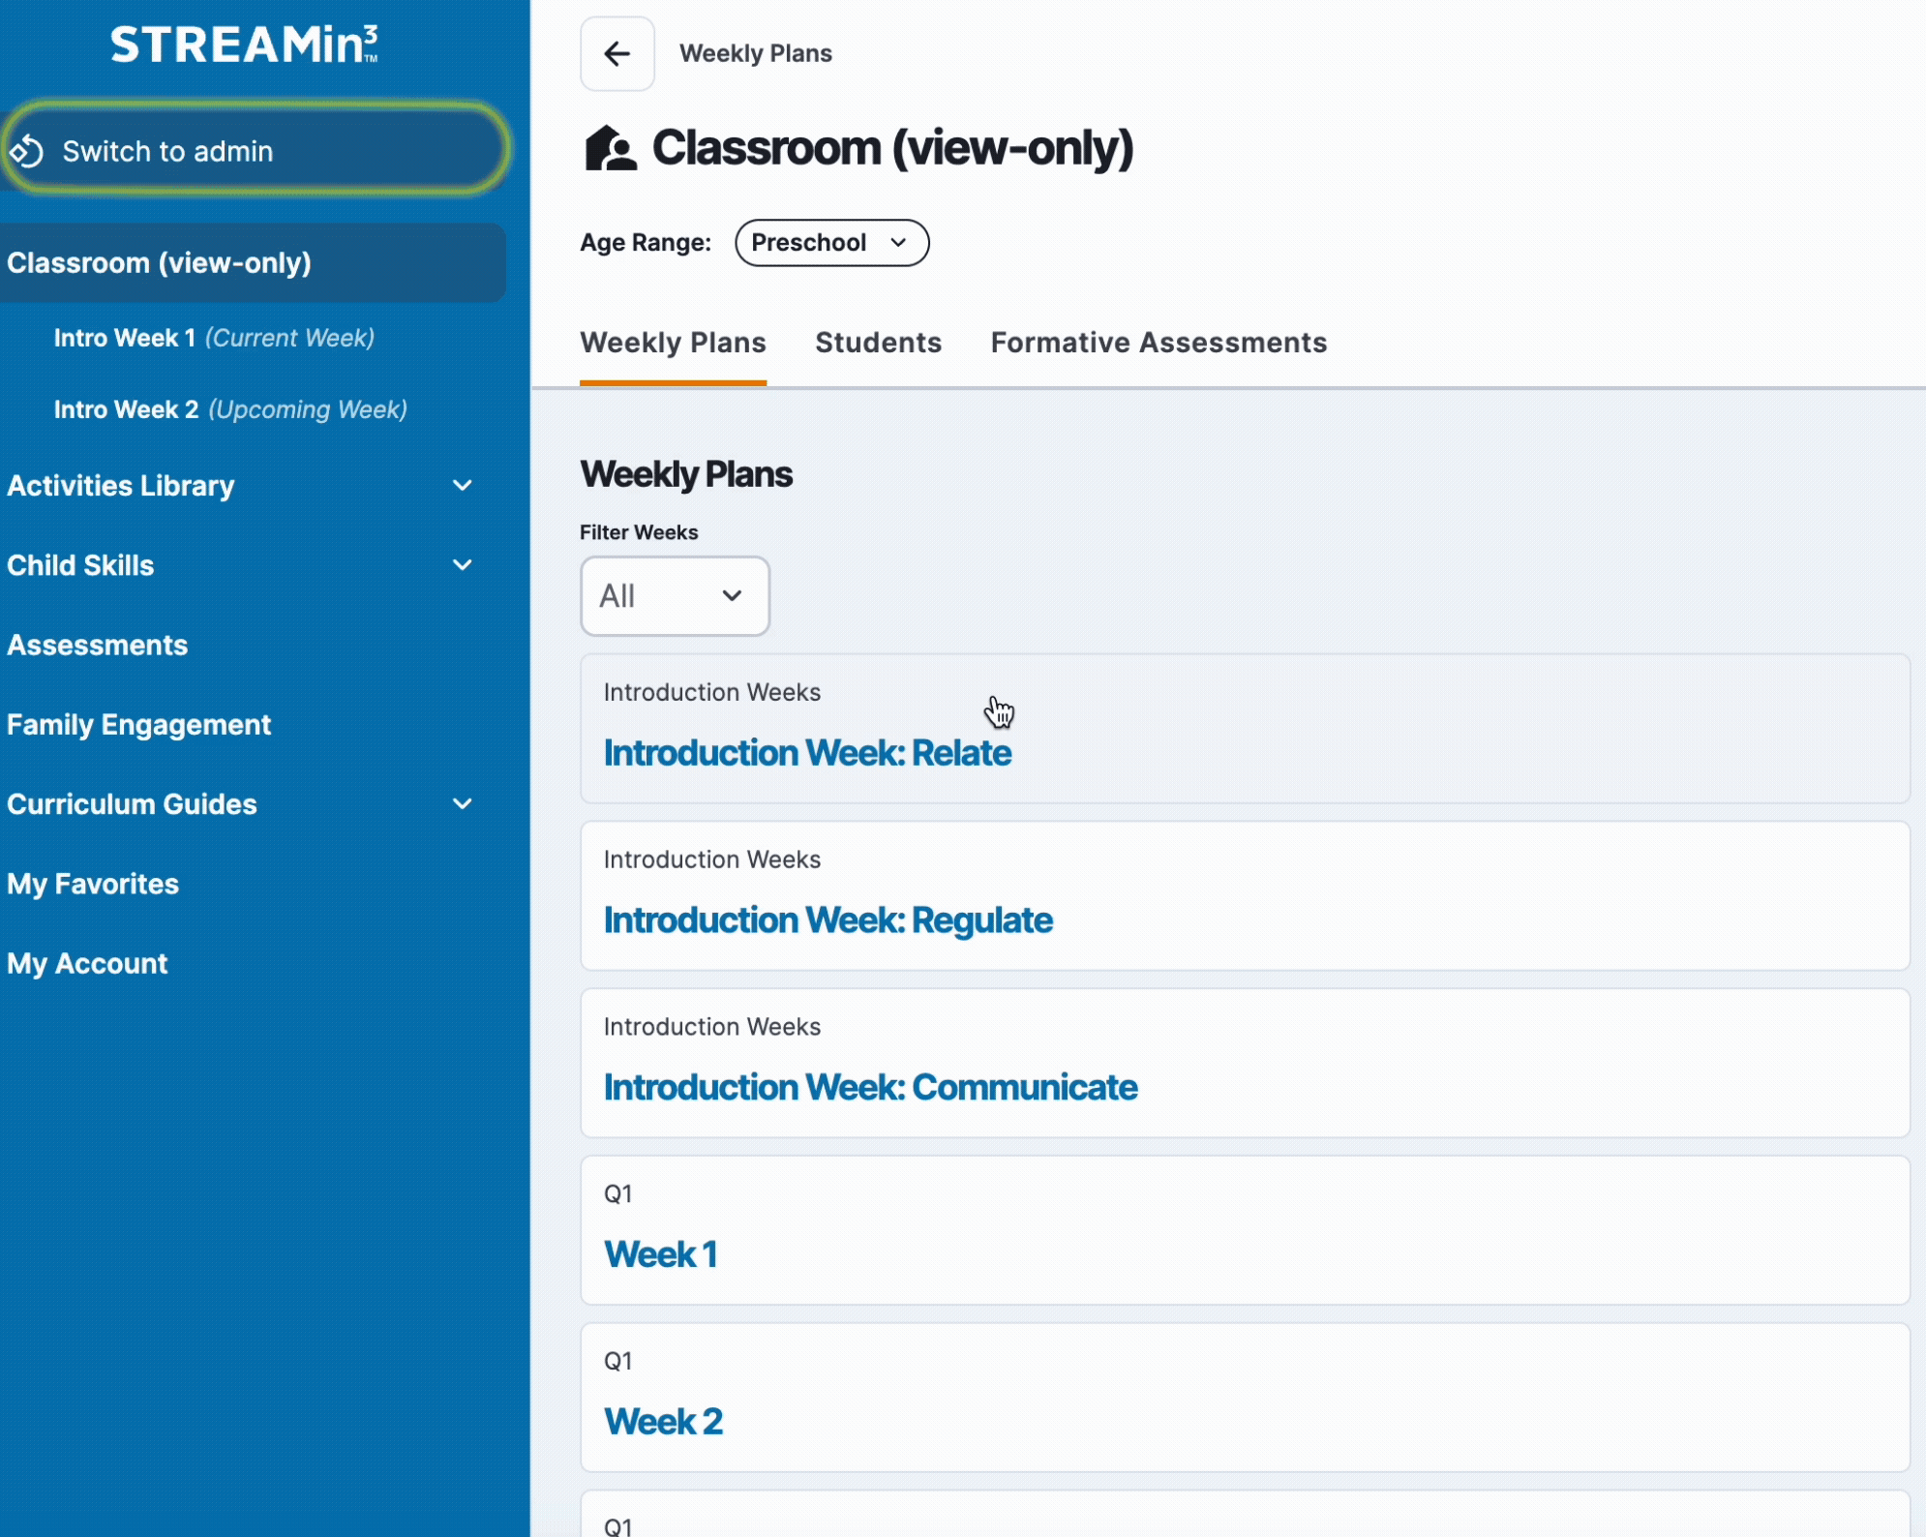
Task: Open the Curriculum Guides menu item
Action: [x=132, y=804]
